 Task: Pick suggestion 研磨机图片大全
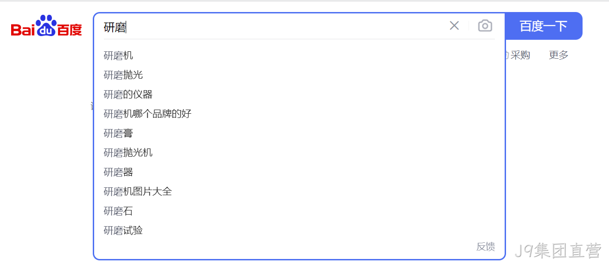[x=299, y=191]
